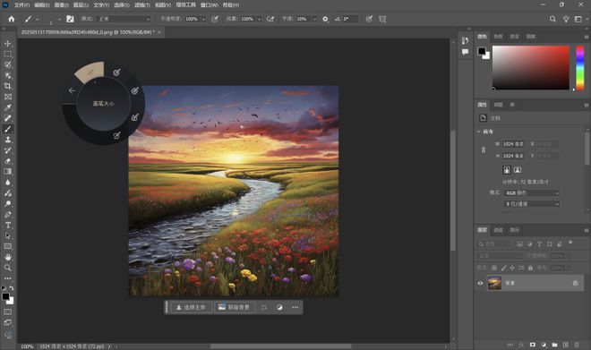The height and width of the screenshot is (350, 591).
Task: Click the new adjustment layer icon
Action: point(544,345)
